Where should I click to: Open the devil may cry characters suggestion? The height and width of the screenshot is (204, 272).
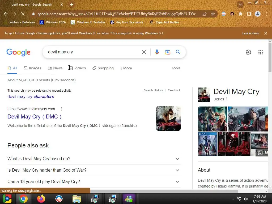31,97
